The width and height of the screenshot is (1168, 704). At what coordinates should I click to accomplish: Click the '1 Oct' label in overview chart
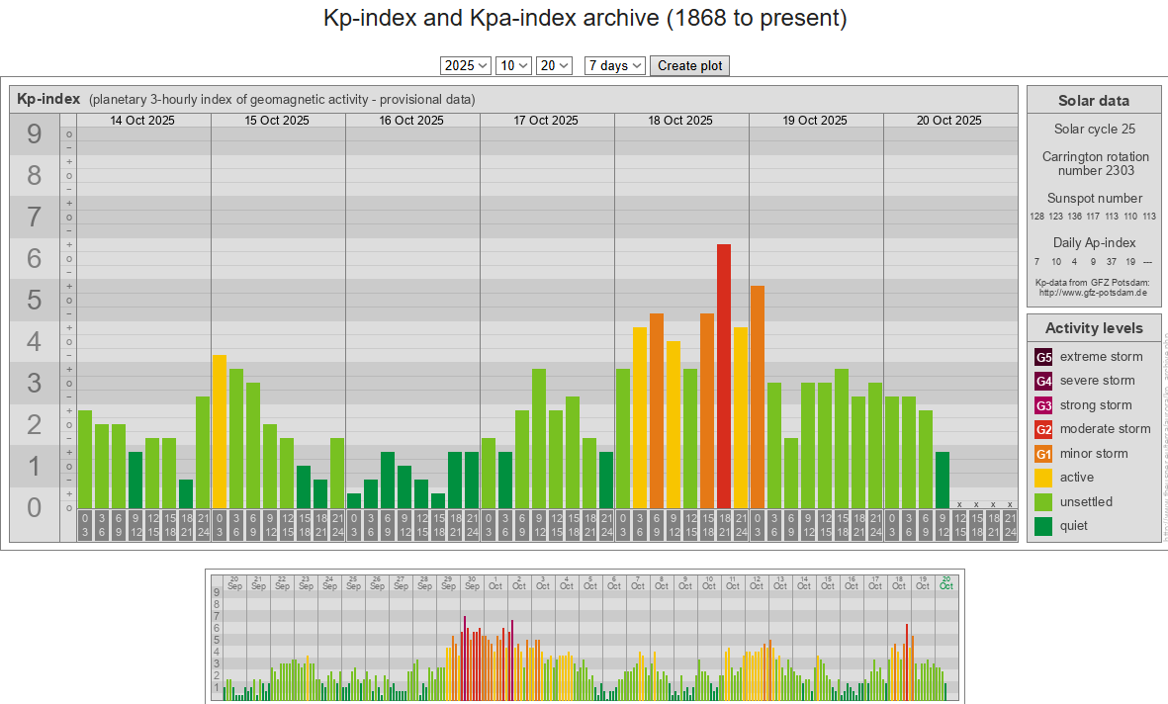pyautogui.click(x=495, y=582)
